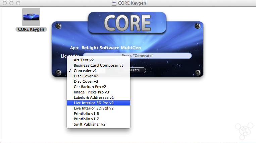Screen dimensions: 256x143
Task: Choose Swift Publisher v2 entry
Action: point(90,124)
